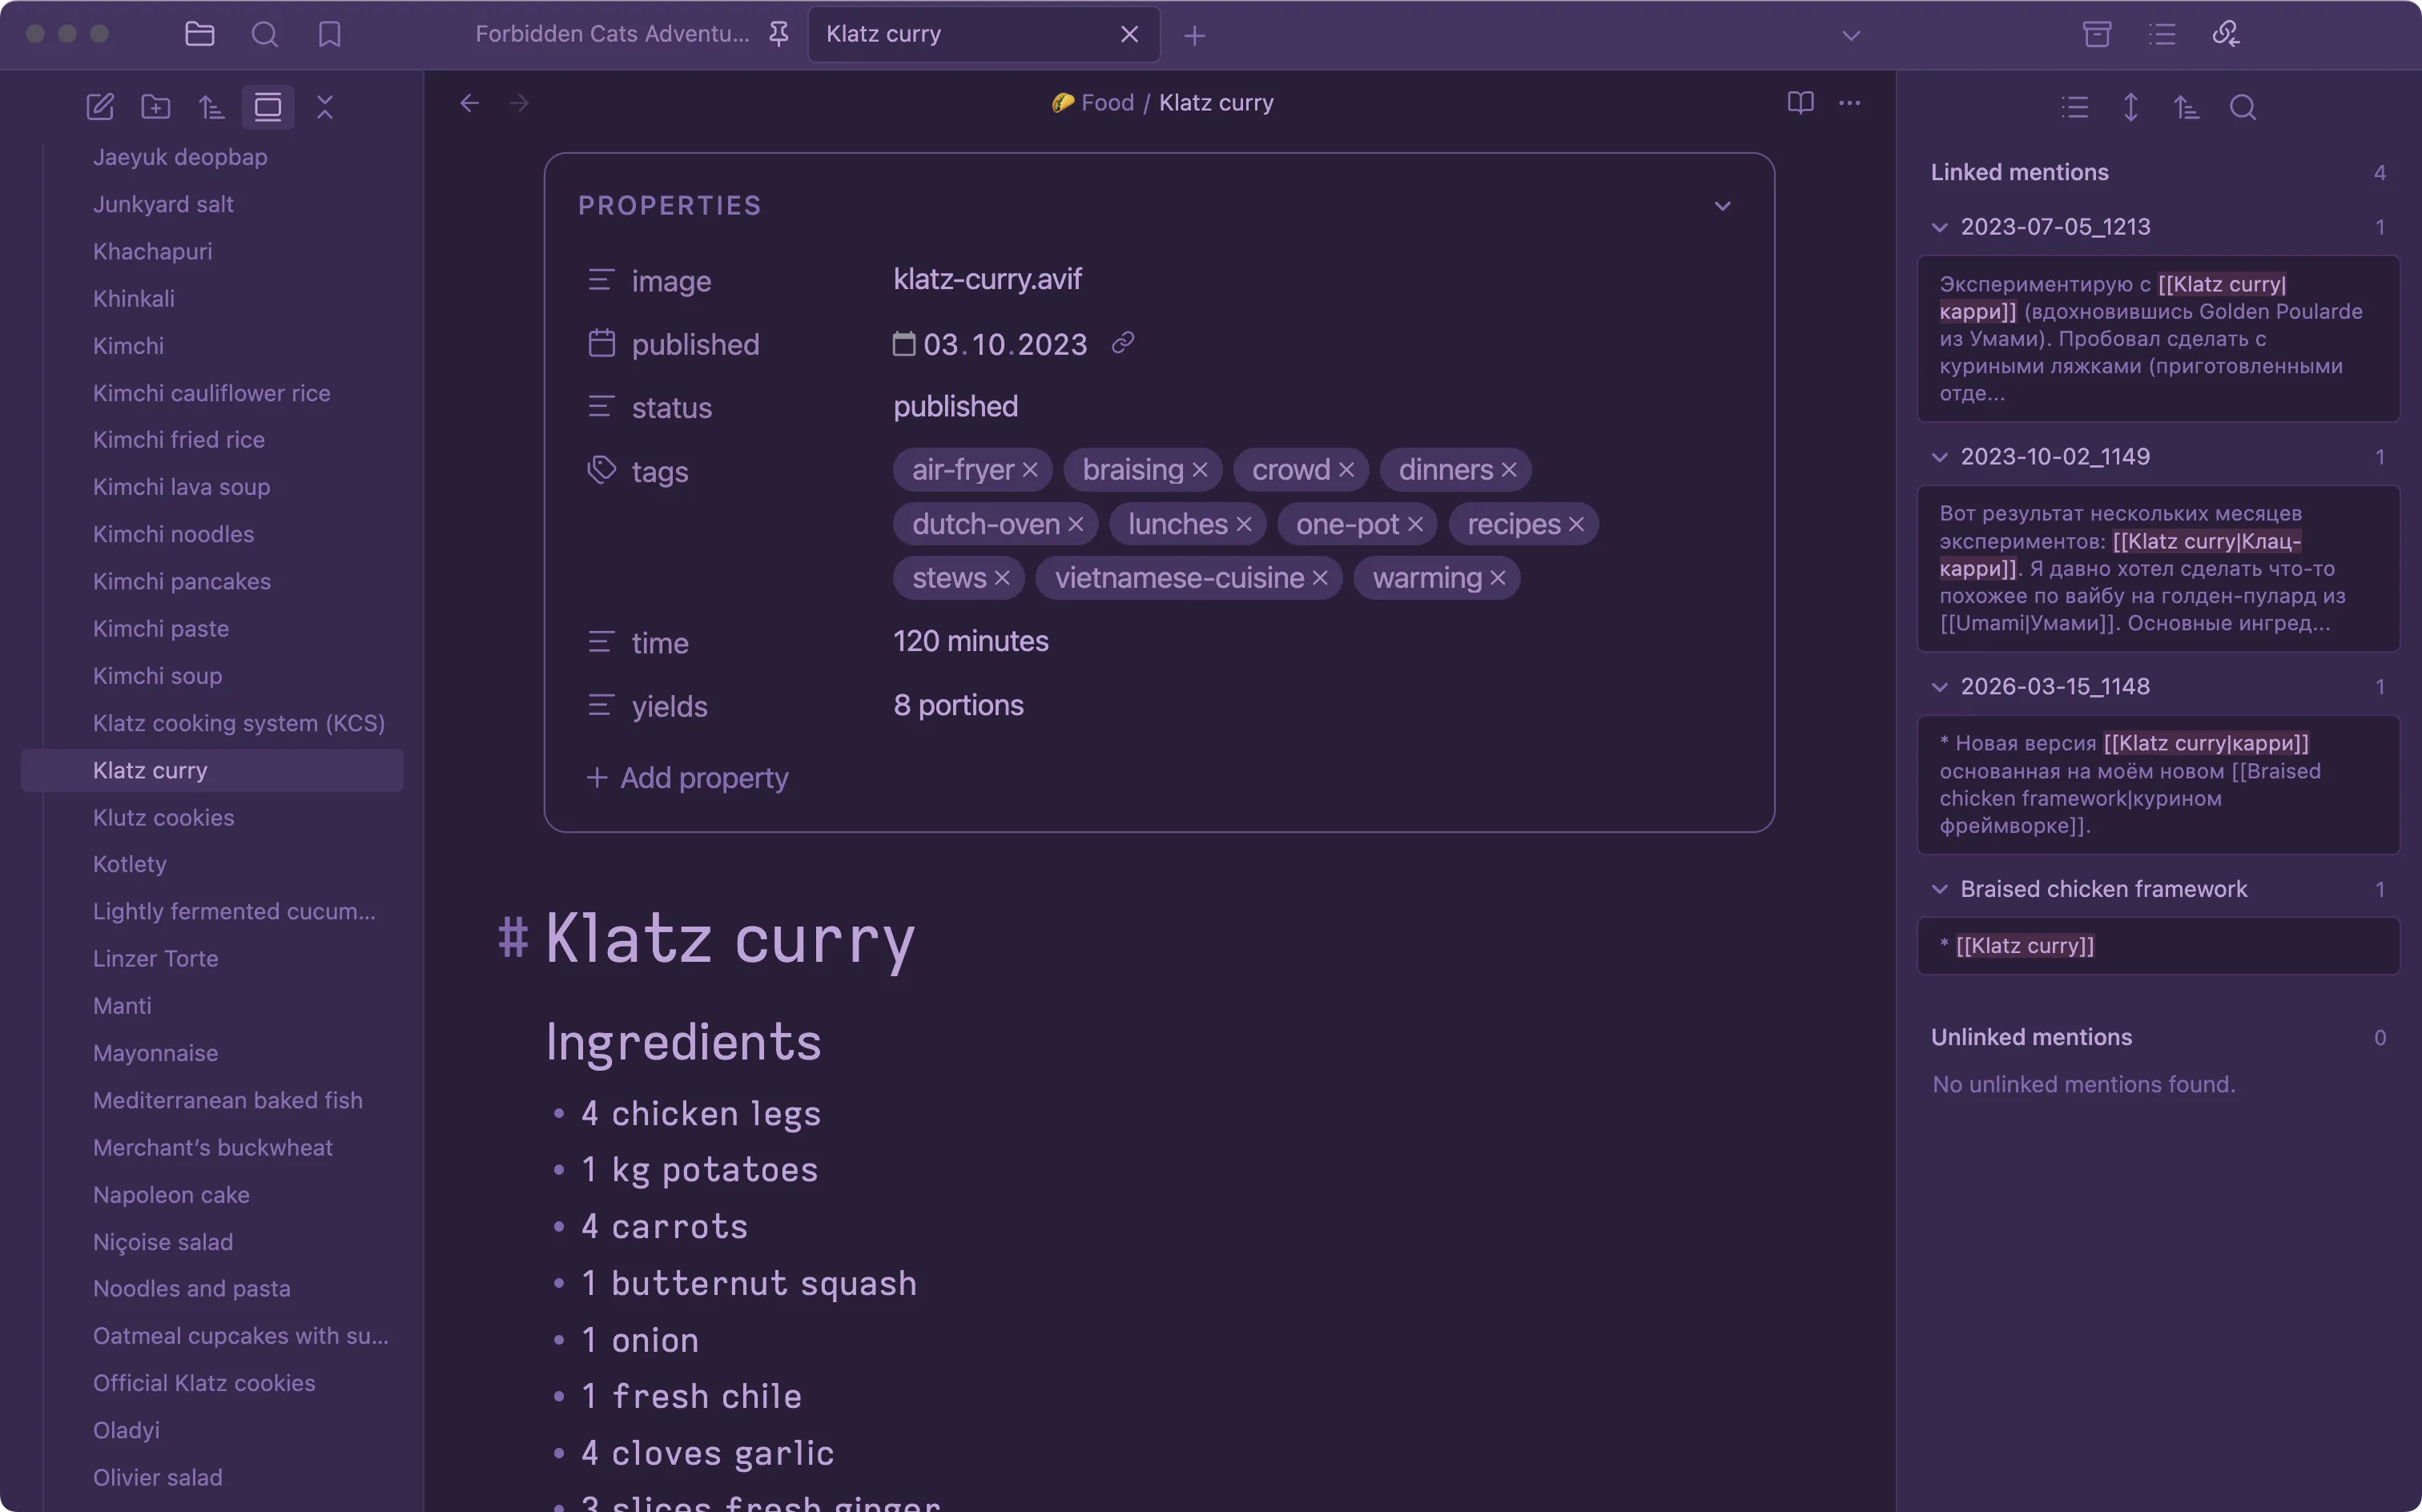Viewport: 2422px width, 1512px height.
Task: Open more options three-dot menu
Action: [1850, 103]
